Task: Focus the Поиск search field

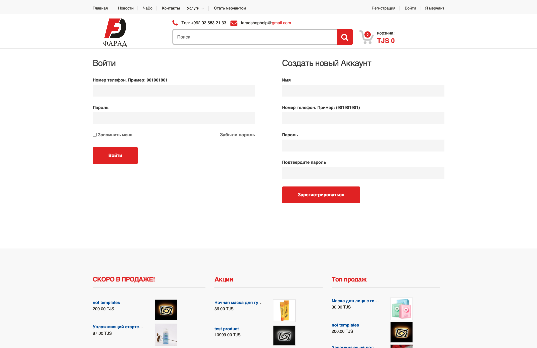Action: [255, 37]
